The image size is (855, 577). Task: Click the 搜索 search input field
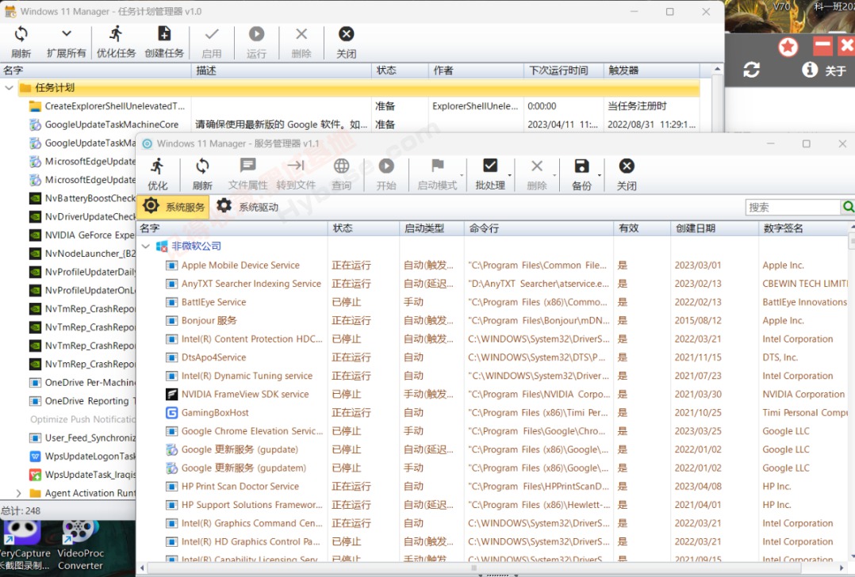pos(793,207)
